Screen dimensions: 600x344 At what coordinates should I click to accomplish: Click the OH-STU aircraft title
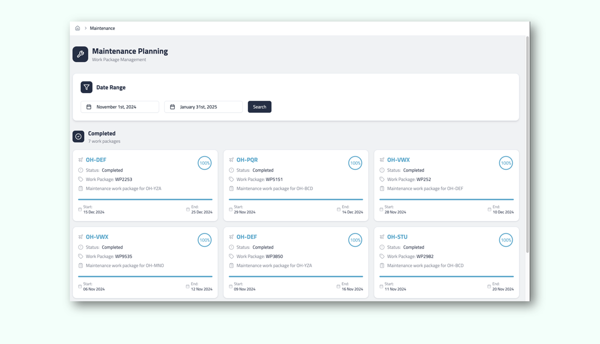click(x=397, y=237)
